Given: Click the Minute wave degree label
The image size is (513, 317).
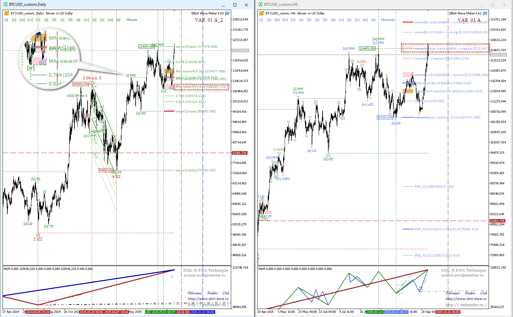Looking at the screenshot, I should [x=131, y=20].
